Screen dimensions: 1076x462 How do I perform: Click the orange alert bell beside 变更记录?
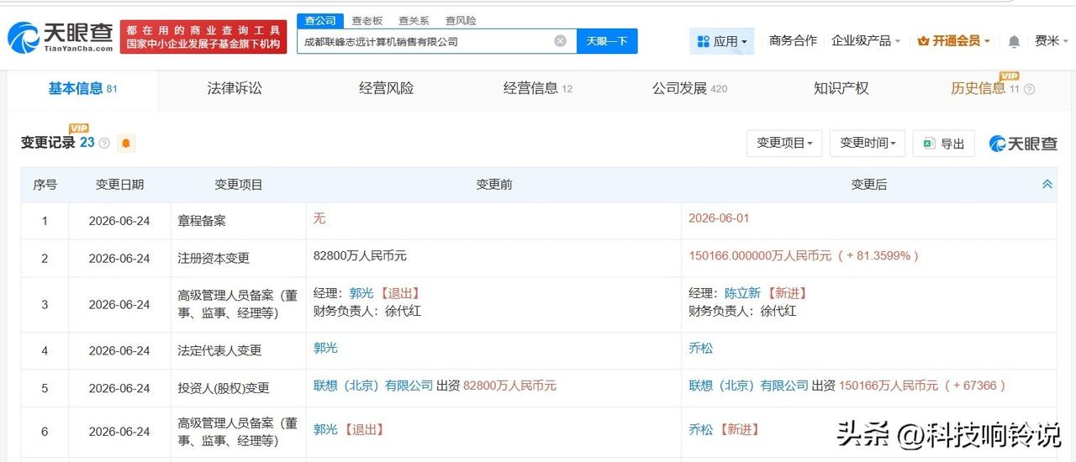click(126, 143)
